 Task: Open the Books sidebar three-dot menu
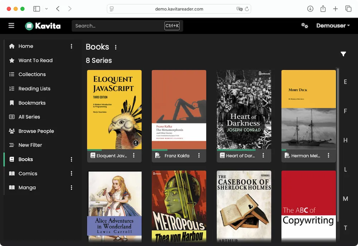(72, 159)
